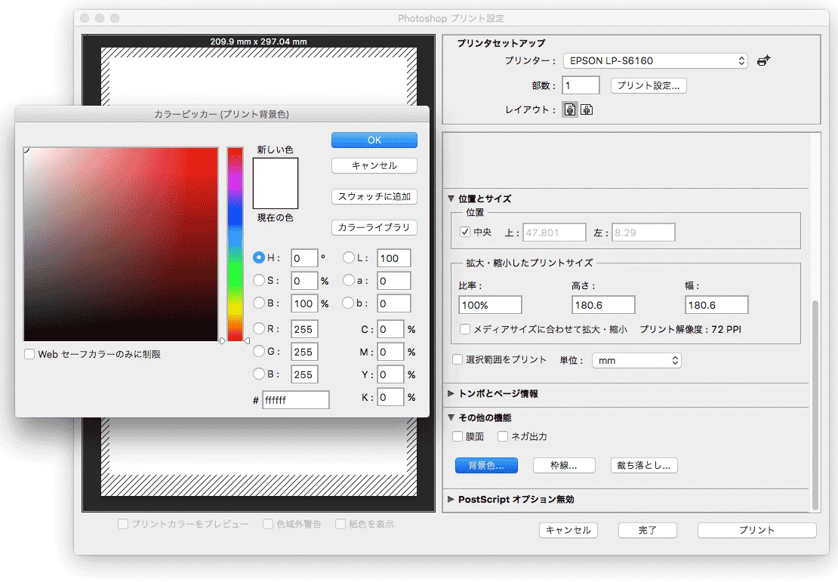Select the S saturation radio button
Screen dimensions: 838x582
click(x=259, y=280)
